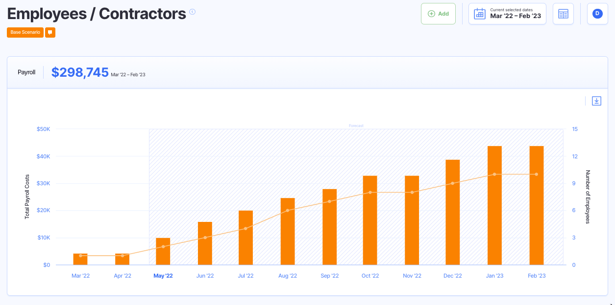
Task: Click the comment icon next to Base Scenario
Action: pos(49,32)
